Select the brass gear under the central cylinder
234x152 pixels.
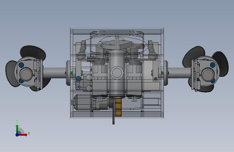[x=118, y=107]
